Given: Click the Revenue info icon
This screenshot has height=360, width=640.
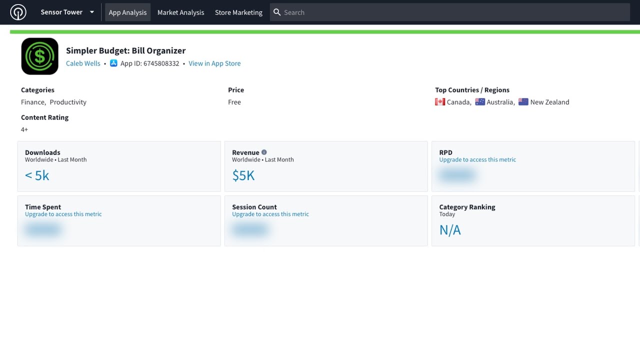Looking at the screenshot, I should (264, 152).
